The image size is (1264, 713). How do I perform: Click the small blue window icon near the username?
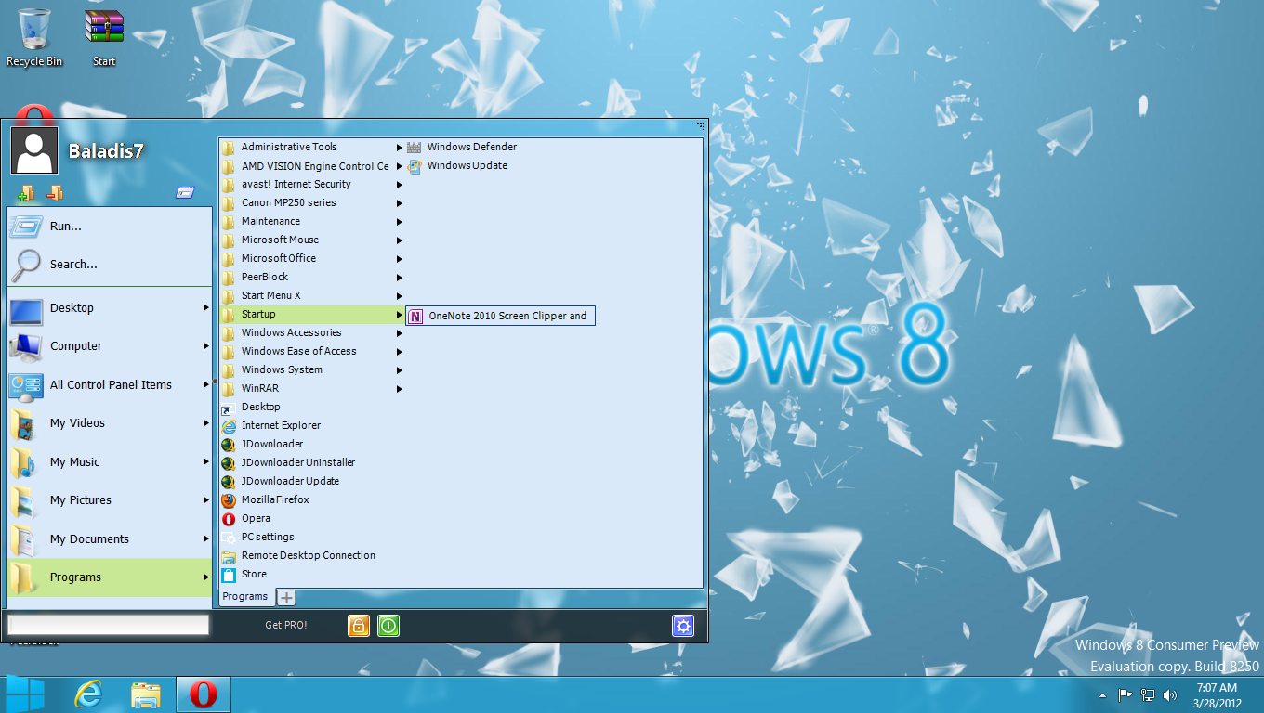tap(185, 193)
